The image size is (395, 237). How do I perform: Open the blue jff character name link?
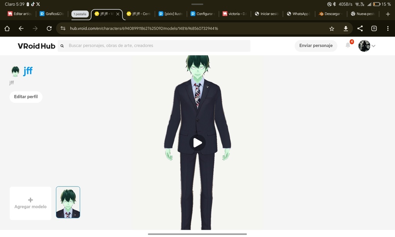[28, 71]
